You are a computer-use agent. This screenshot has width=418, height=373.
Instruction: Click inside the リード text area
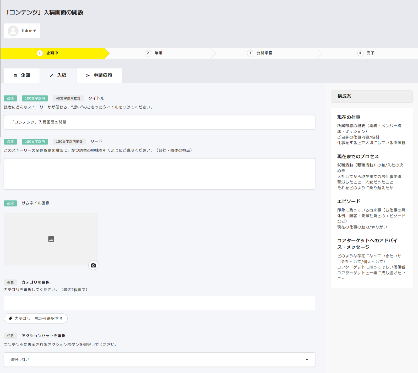[x=159, y=174]
